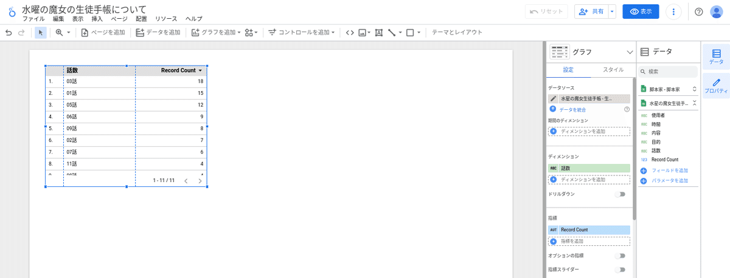Image resolution: width=730 pixels, height=278 pixels.
Task: Open the user account avatar
Action: [x=717, y=12]
